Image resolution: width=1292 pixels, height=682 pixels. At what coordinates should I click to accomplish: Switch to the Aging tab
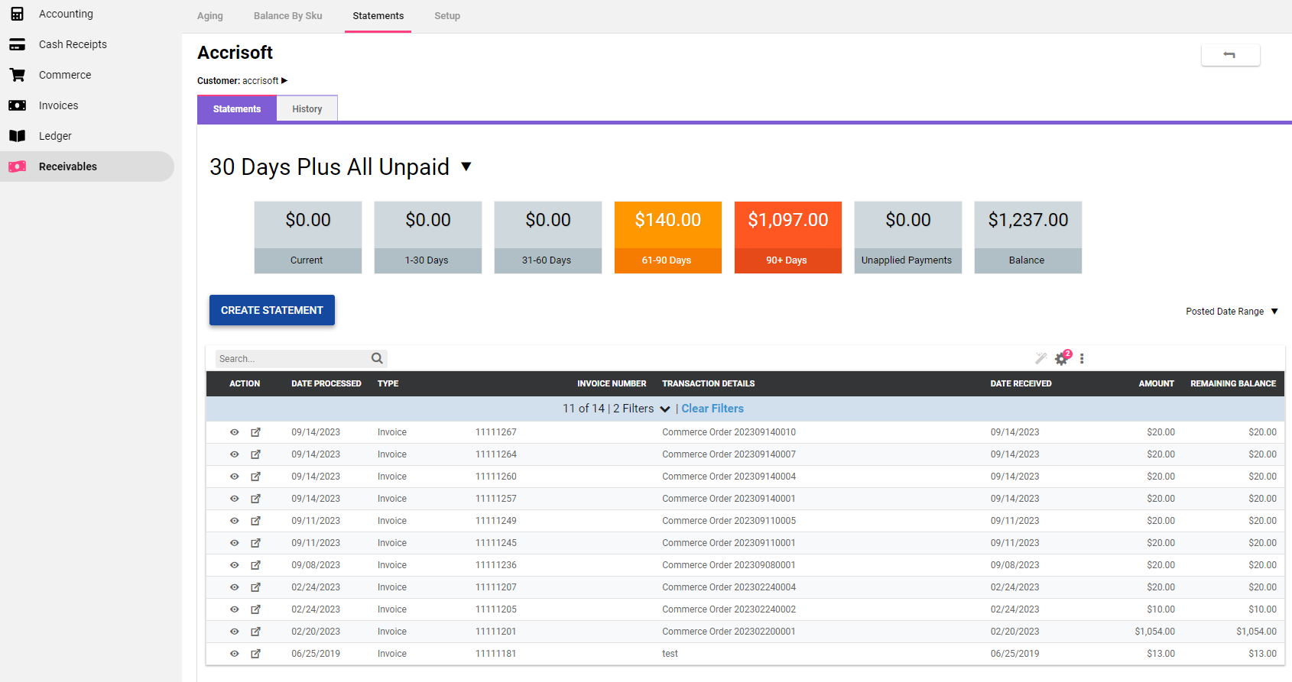point(210,16)
